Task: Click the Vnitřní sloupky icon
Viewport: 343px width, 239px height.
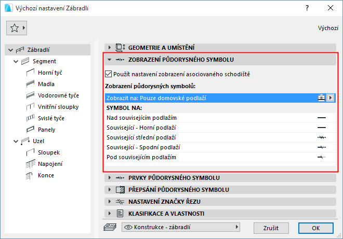Action: click(x=31, y=106)
